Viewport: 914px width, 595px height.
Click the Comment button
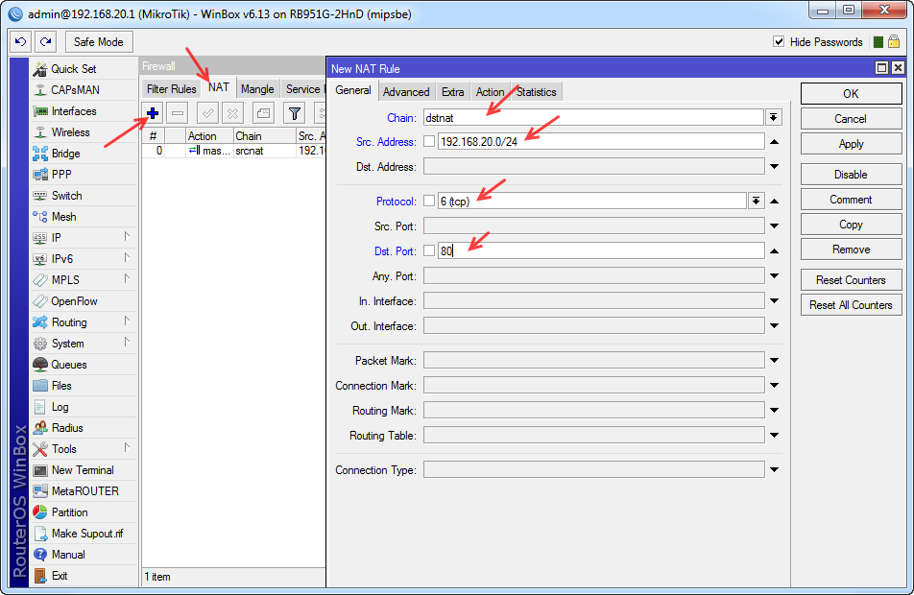coord(851,200)
